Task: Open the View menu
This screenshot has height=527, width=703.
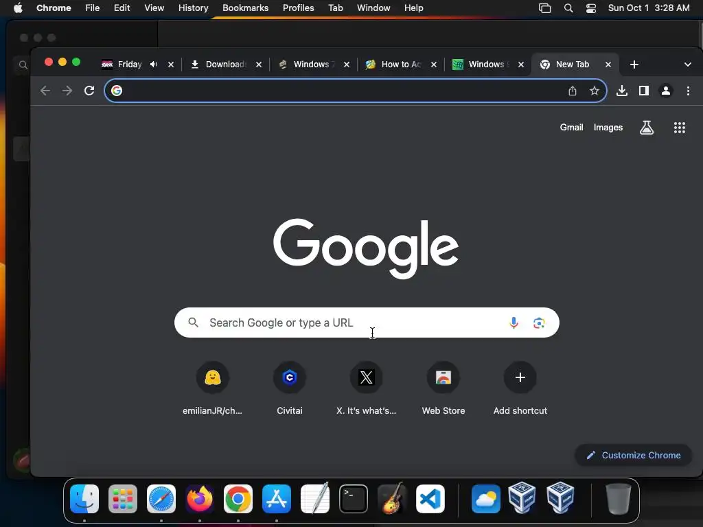Action: click(154, 8)
